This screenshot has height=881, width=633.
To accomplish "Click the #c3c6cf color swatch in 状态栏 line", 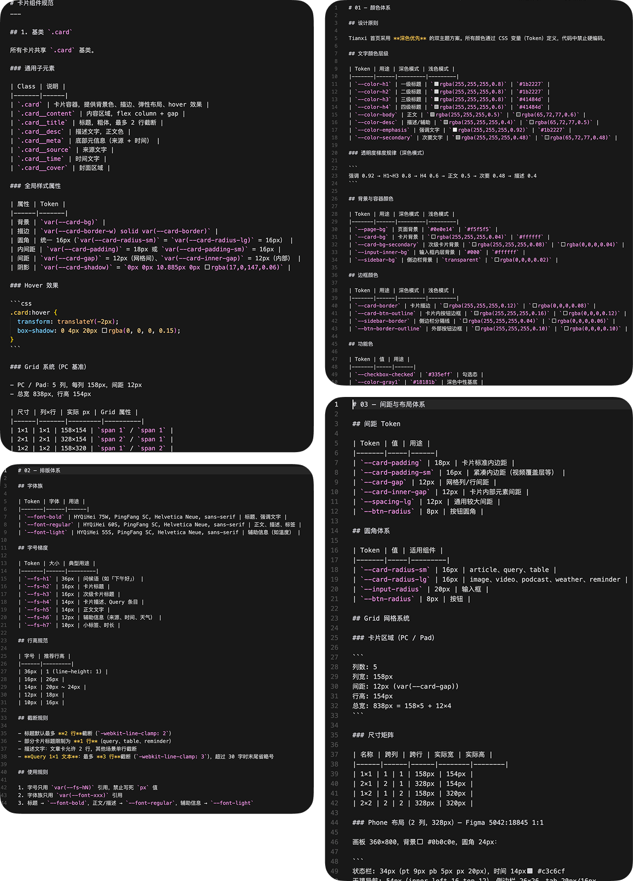I will pyautogui.click(x=530, y=871).
